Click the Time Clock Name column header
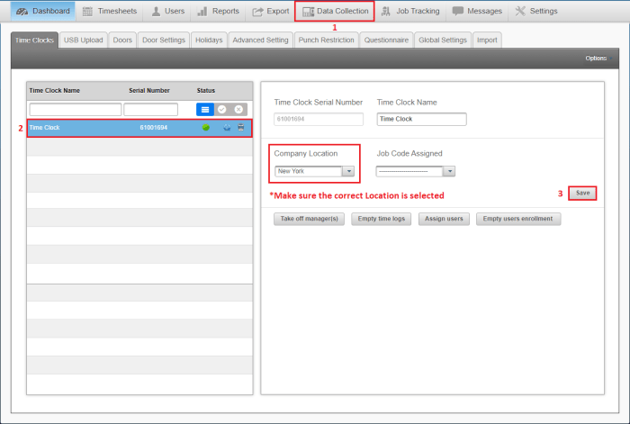 pyautogui.click(x=55, y=90)
